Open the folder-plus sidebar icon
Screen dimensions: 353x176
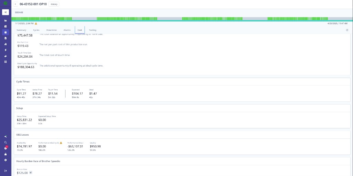coord(6,26)
